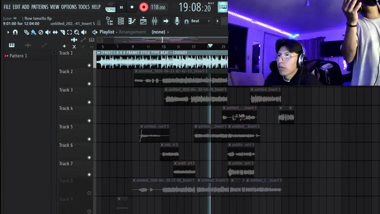The image size is (380, 214).
Task: Mute Track 2 with its green dot
Action: coord(89,84)
